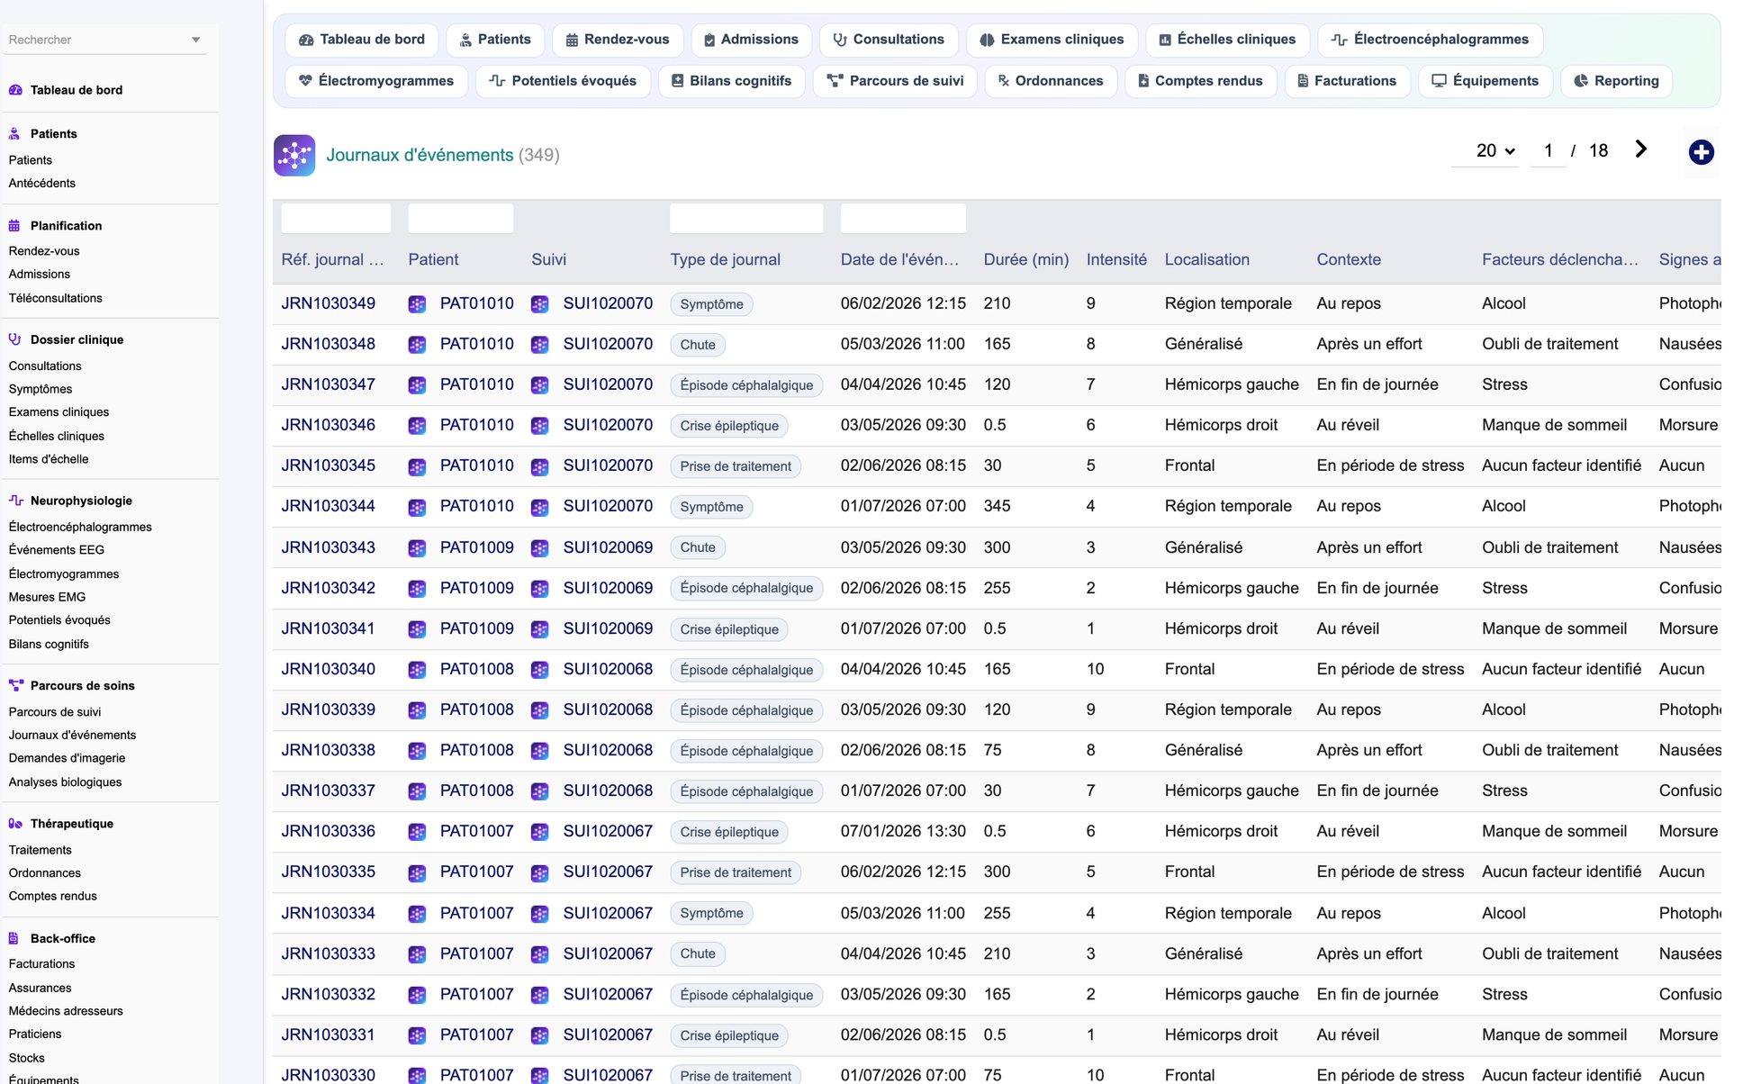Viewport: 1752px width, 1084px height.
Task: Click En période de stress in row JRN1030340
Action: pos(1390,669)
